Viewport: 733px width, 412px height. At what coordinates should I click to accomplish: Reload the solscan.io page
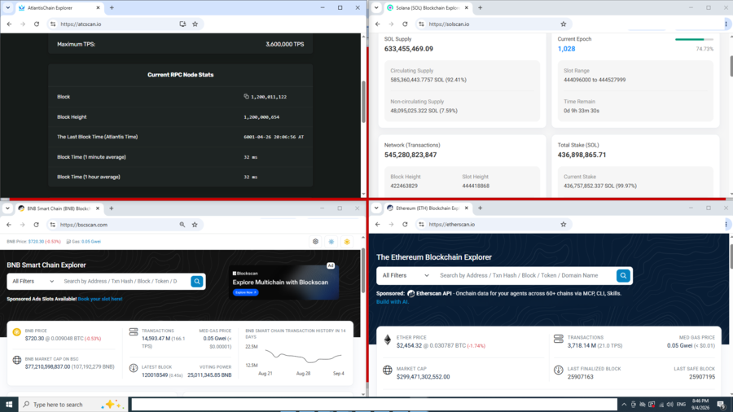(405, 24)
